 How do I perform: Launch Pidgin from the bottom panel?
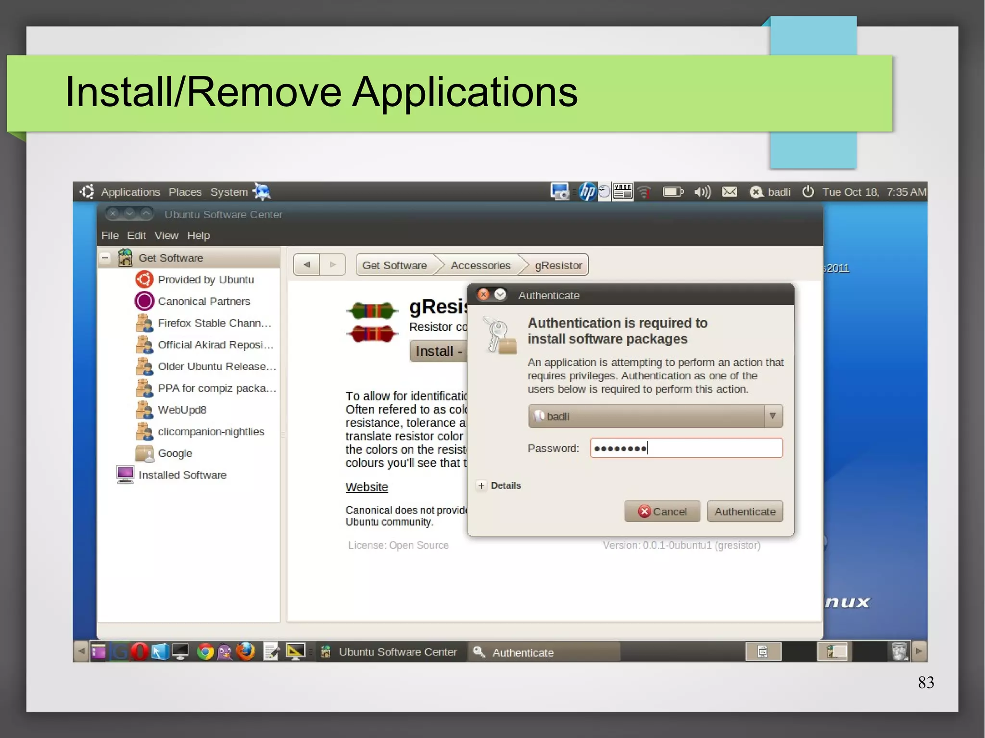point(225,652)
